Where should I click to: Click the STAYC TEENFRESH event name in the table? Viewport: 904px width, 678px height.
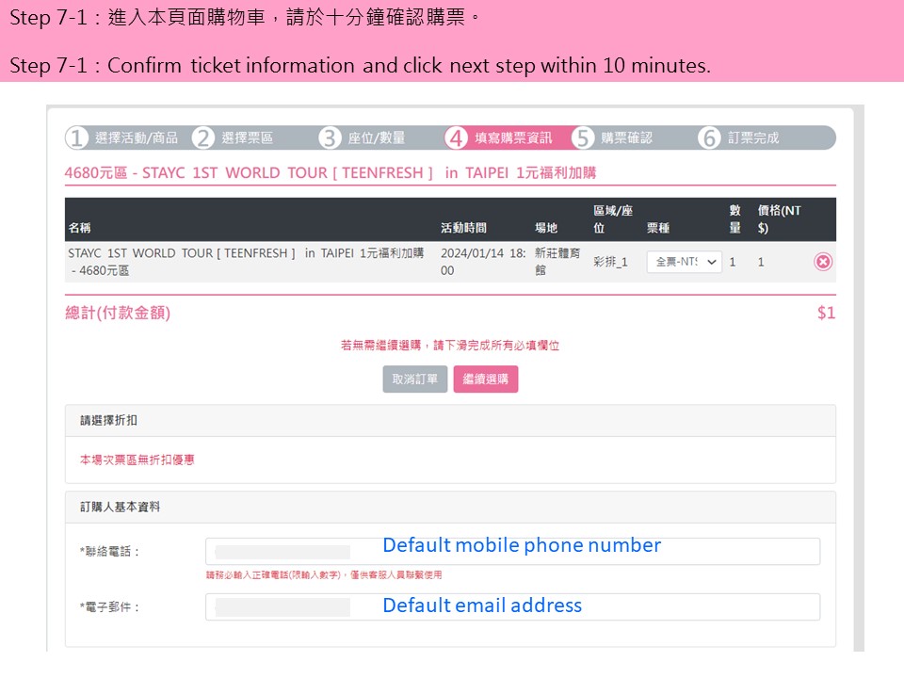pos(246,261)
